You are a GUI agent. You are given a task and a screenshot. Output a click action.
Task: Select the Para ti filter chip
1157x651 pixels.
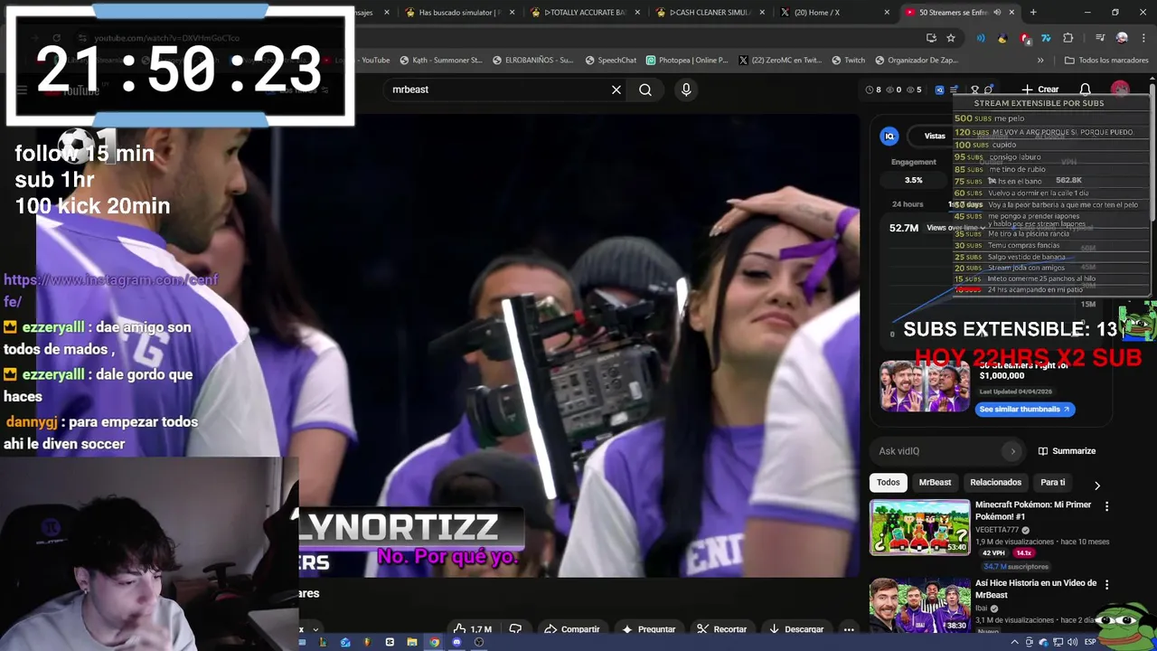(1053, 482)
